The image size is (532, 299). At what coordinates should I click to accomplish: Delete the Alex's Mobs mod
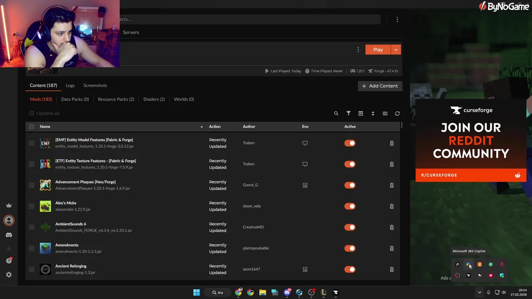click(x=392, y=206)
